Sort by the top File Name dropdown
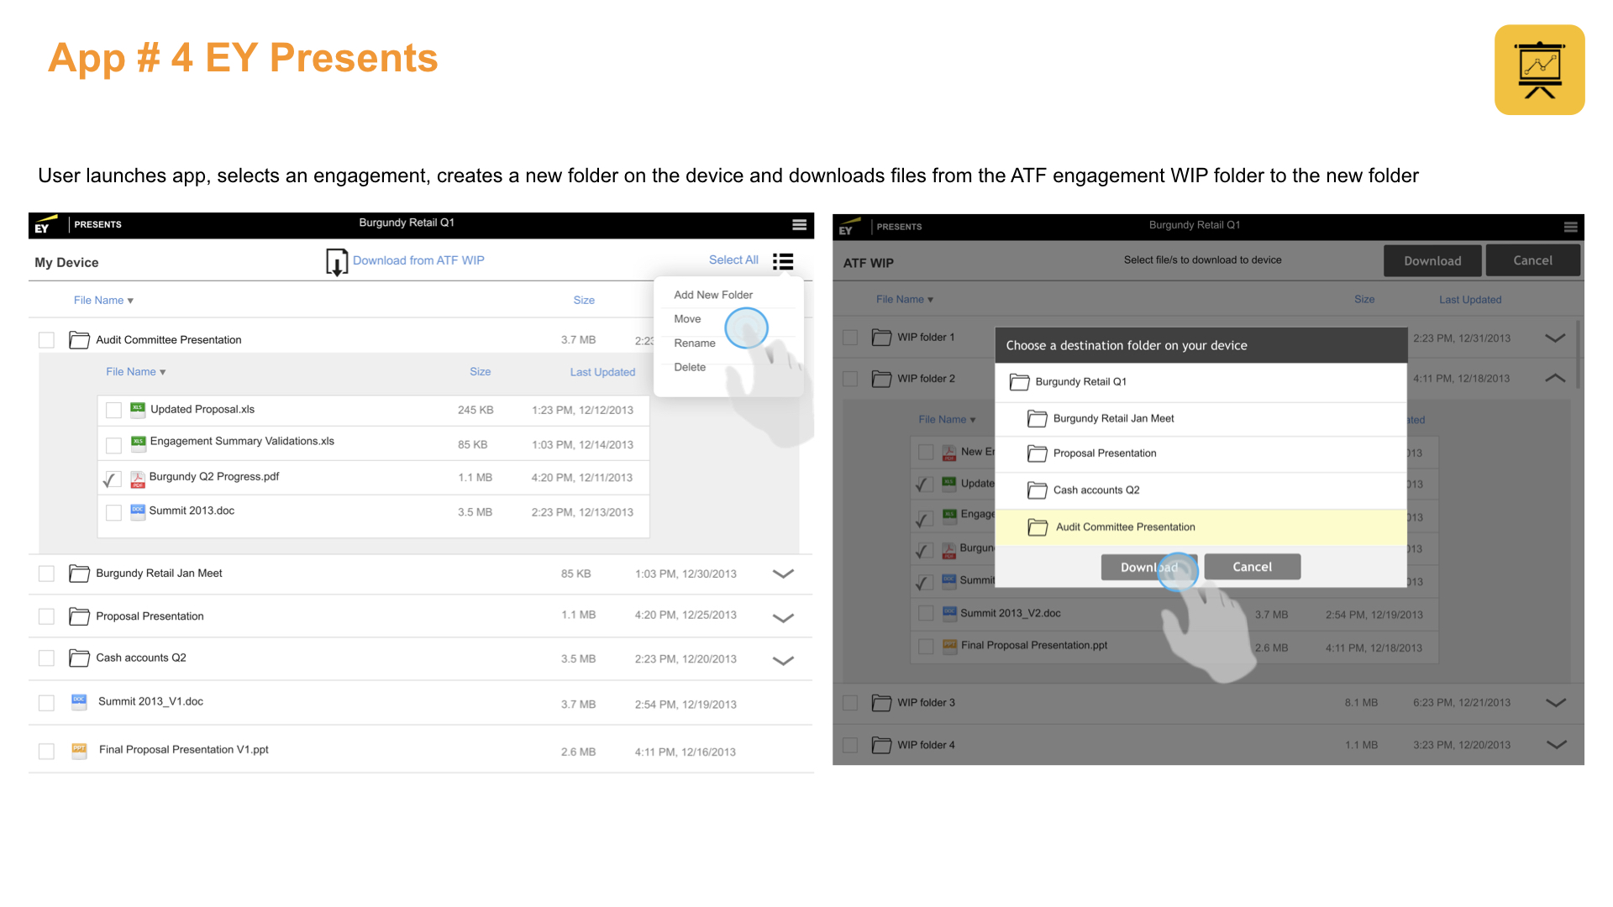The image size is (1613, 907). point(103,301)
